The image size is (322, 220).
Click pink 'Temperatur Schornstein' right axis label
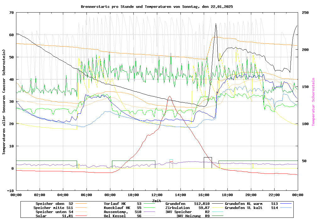[313, 102]
